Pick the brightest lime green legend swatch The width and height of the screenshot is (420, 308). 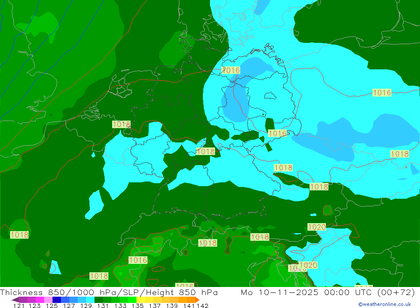point(132,300)
